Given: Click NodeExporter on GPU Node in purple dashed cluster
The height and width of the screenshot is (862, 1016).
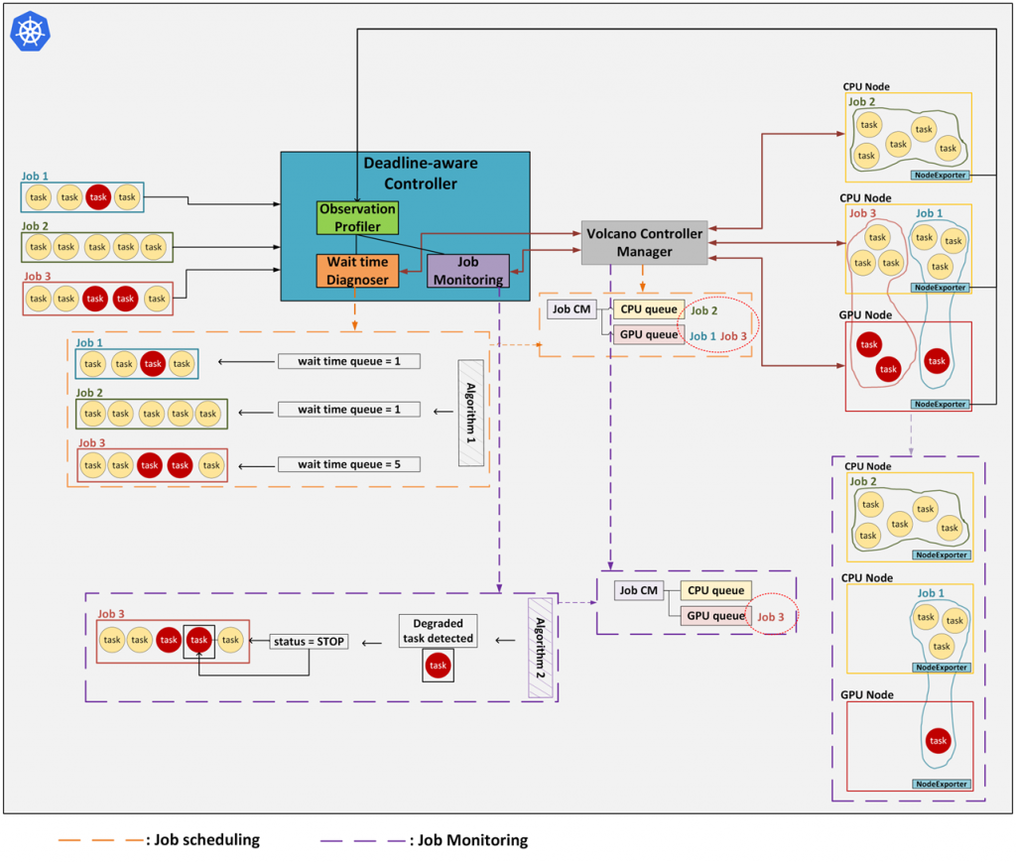Looking at the screenshot, I should [942, 784].
